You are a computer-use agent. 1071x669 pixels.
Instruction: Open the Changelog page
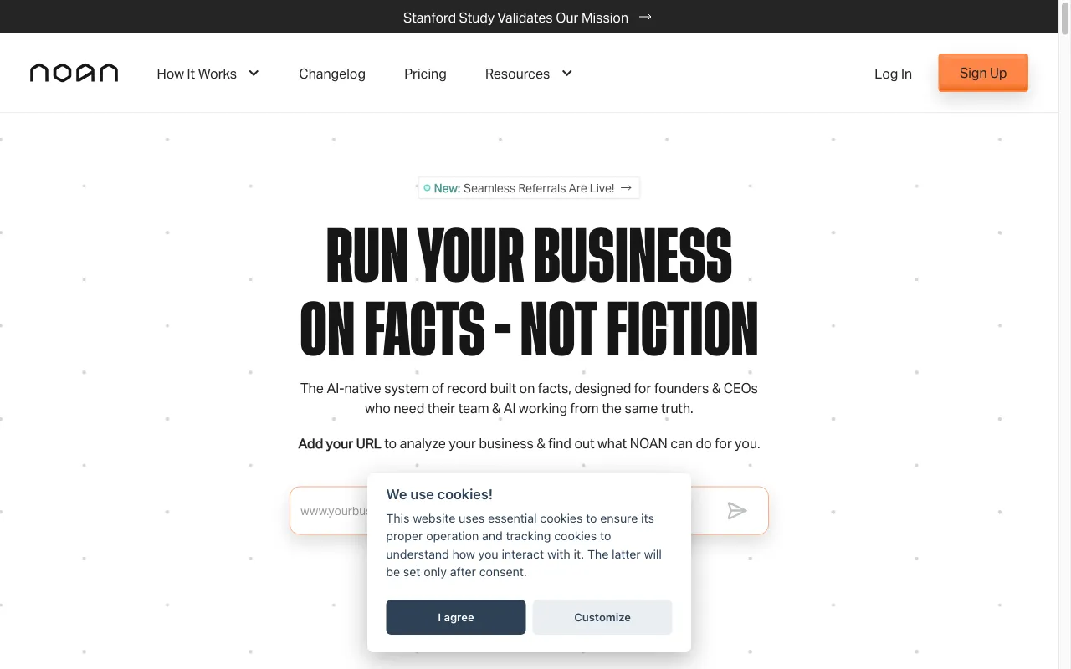pos(332,74)
